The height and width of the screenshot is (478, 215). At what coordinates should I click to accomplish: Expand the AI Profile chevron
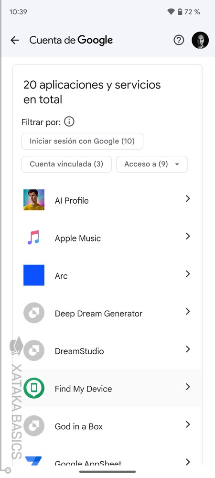pyautogui.click(x=188, y=199)
